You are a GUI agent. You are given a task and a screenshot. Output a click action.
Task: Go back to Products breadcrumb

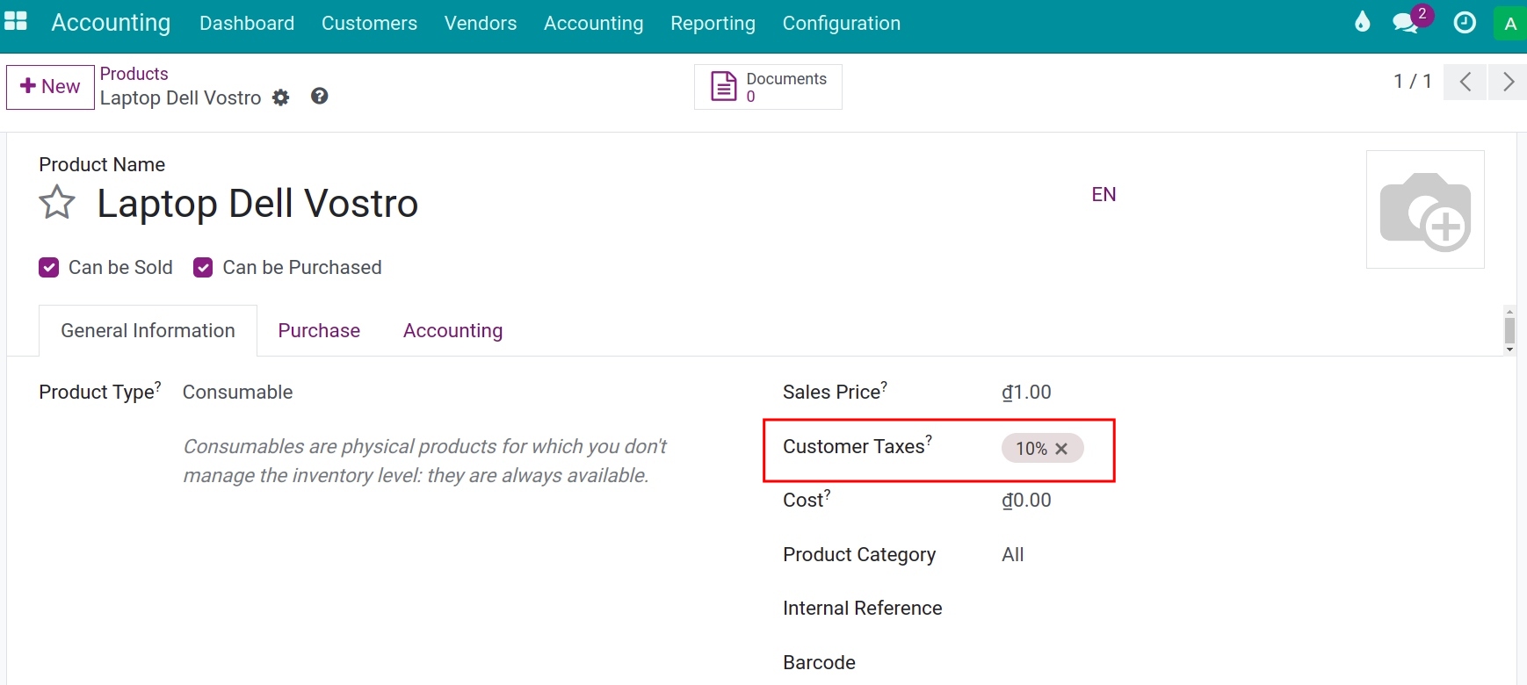point(134,74)
